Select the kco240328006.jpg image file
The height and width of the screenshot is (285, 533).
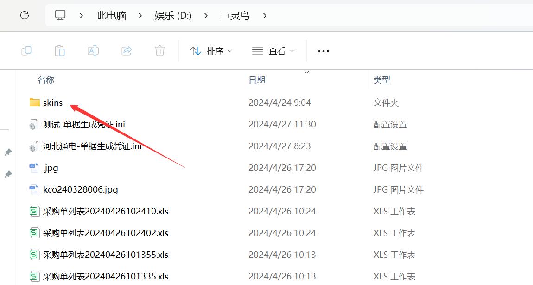point(80,189)
